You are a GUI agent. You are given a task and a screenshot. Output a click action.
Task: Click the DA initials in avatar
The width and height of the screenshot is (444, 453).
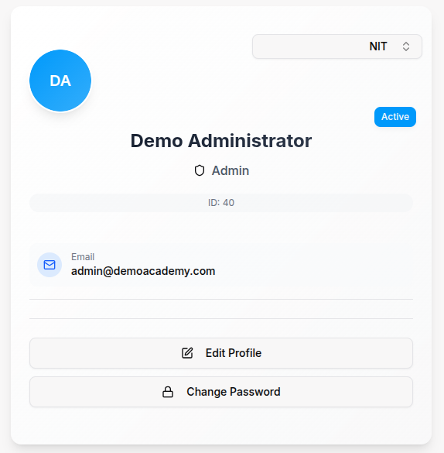pos(60,81)
